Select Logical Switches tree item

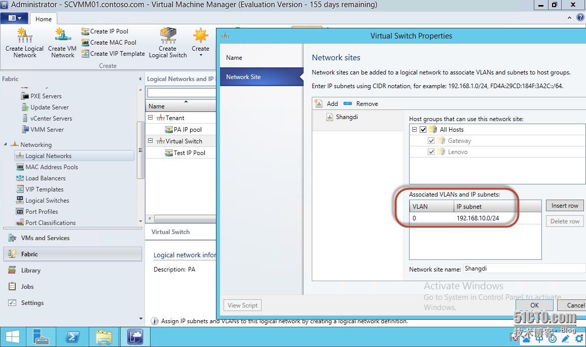click(x=43, y=201)
